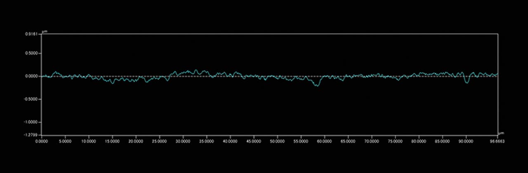528x173 pixels.
Task: Select the 15.0000 x-axis tick label
Action: click(x=112, y=141)
